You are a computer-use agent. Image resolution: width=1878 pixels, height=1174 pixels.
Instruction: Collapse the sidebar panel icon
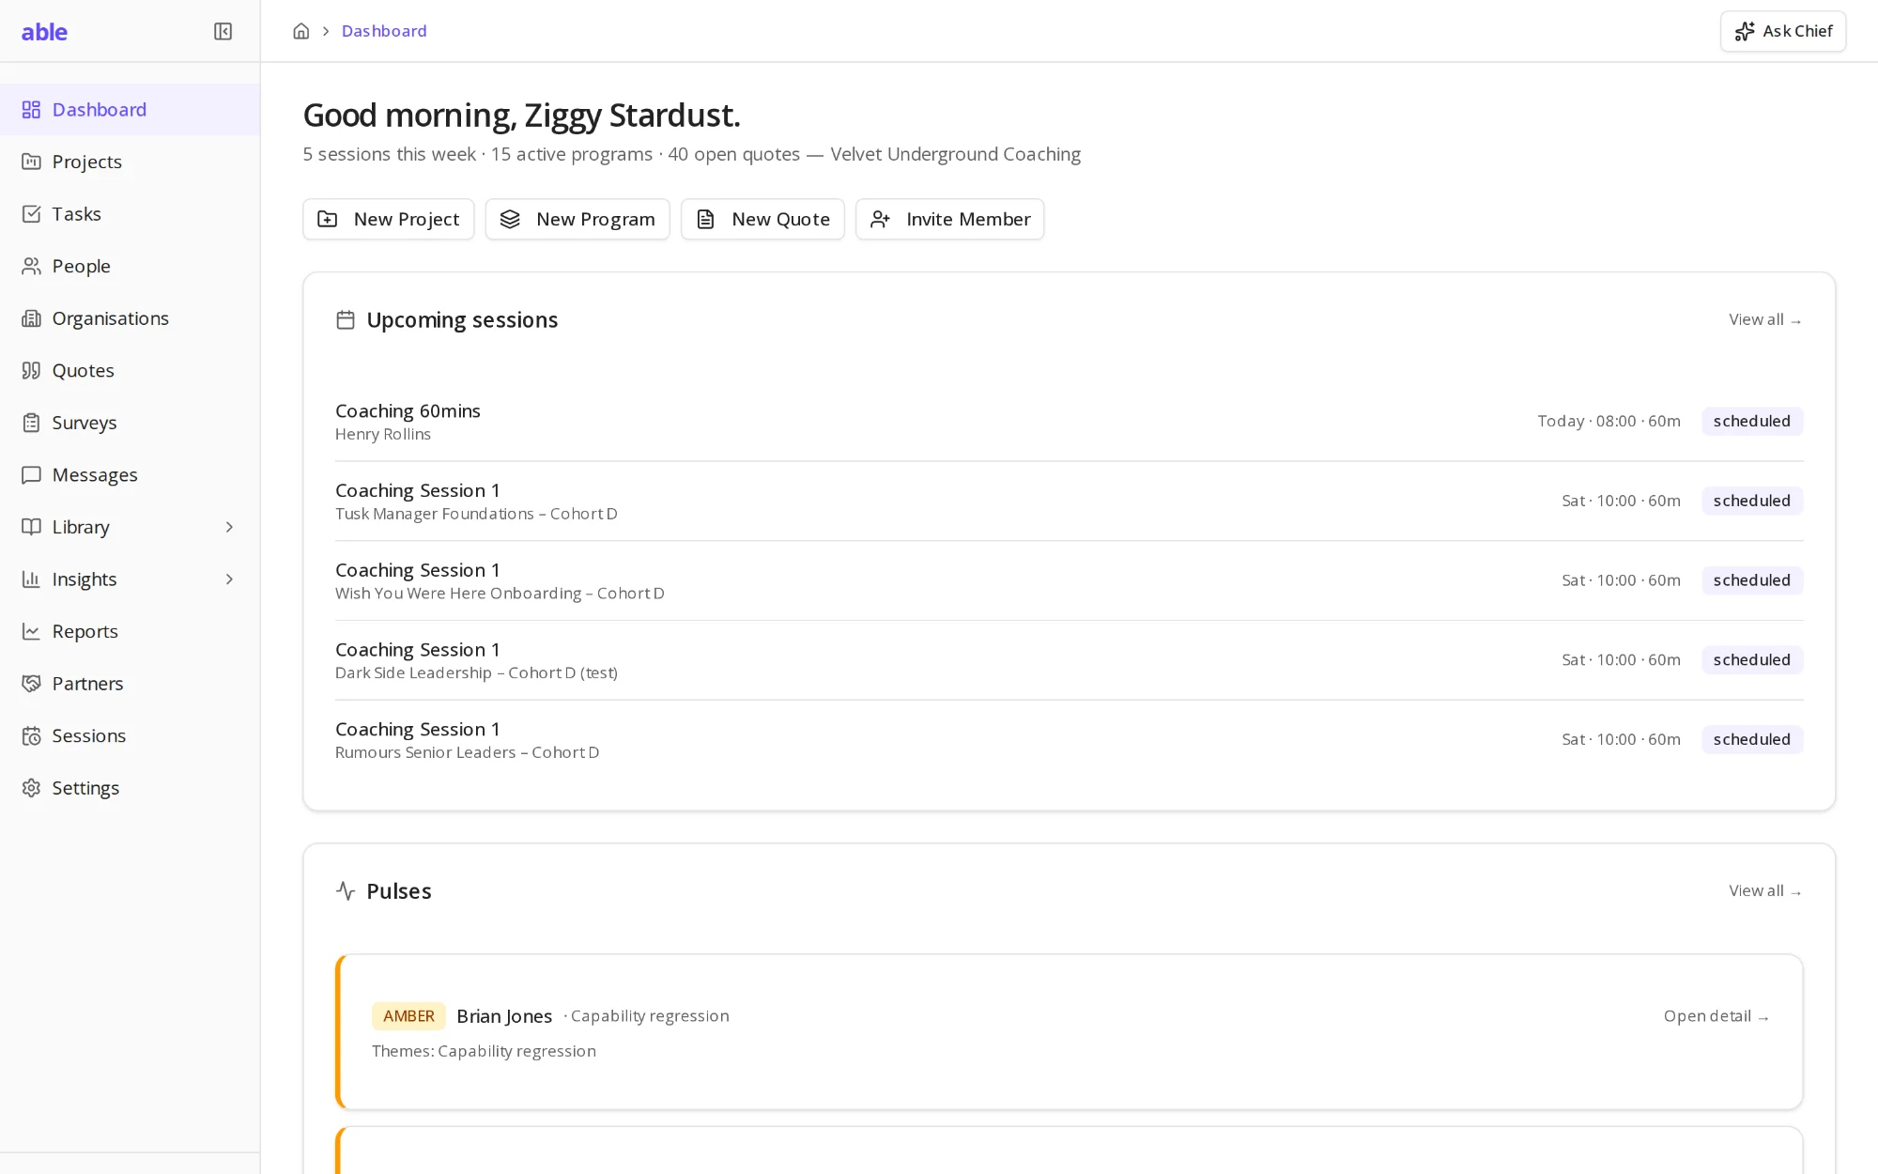click(x=223, y=32)
